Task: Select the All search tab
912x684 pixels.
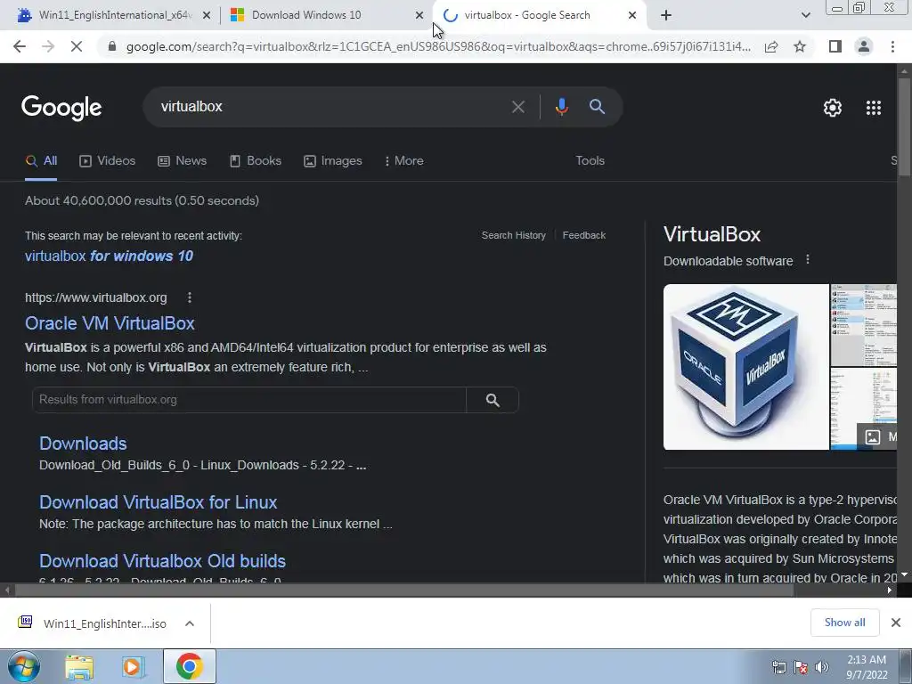Action: pos(41,161)
